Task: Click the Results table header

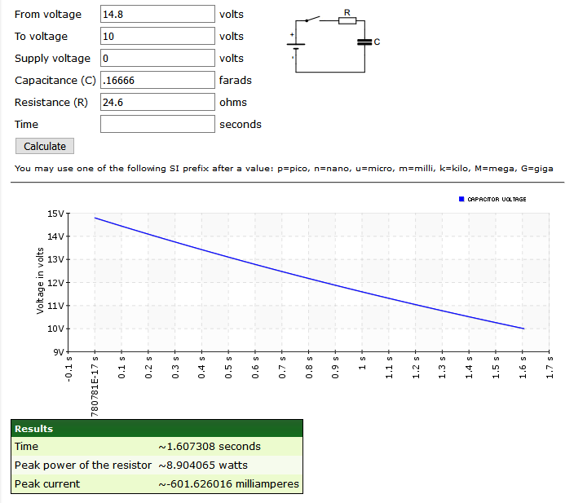Action: click(x=157, y=429)
